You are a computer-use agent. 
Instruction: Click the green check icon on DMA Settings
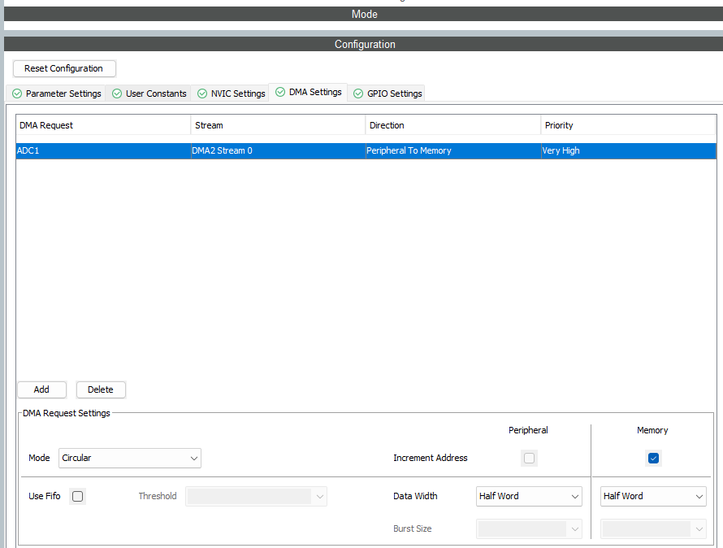(x=280, y=92)
